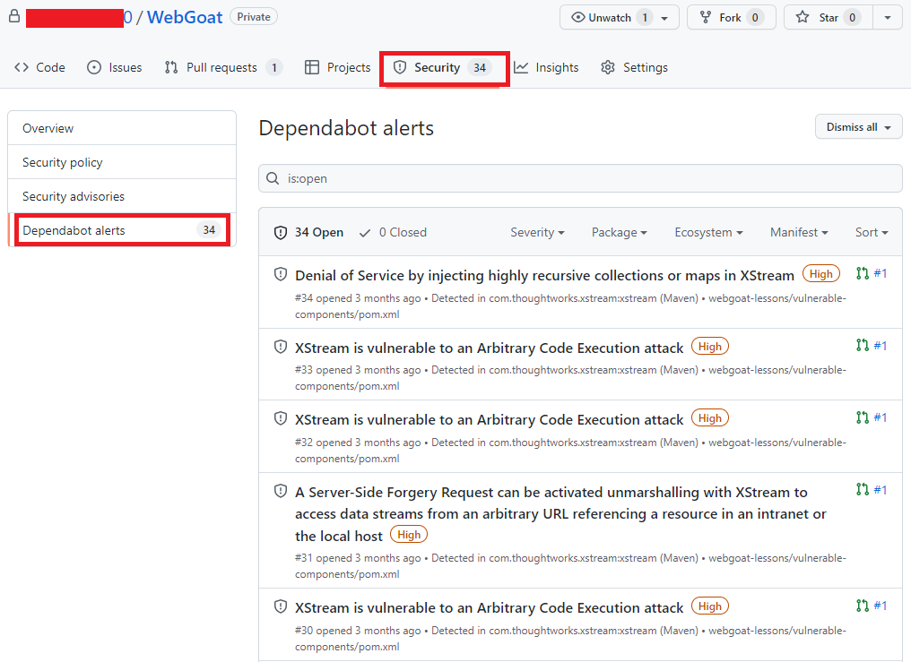Show the 34 Open alerts
Viewport: 911px width, 662px height.
tap(308, 233)
